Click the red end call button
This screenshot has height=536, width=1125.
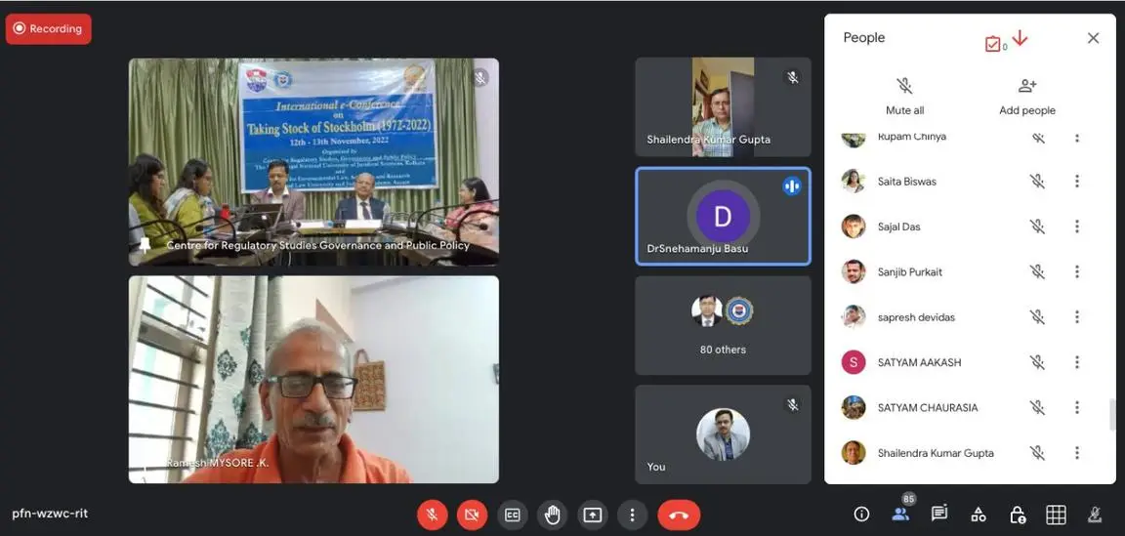[x=679, y=515]
